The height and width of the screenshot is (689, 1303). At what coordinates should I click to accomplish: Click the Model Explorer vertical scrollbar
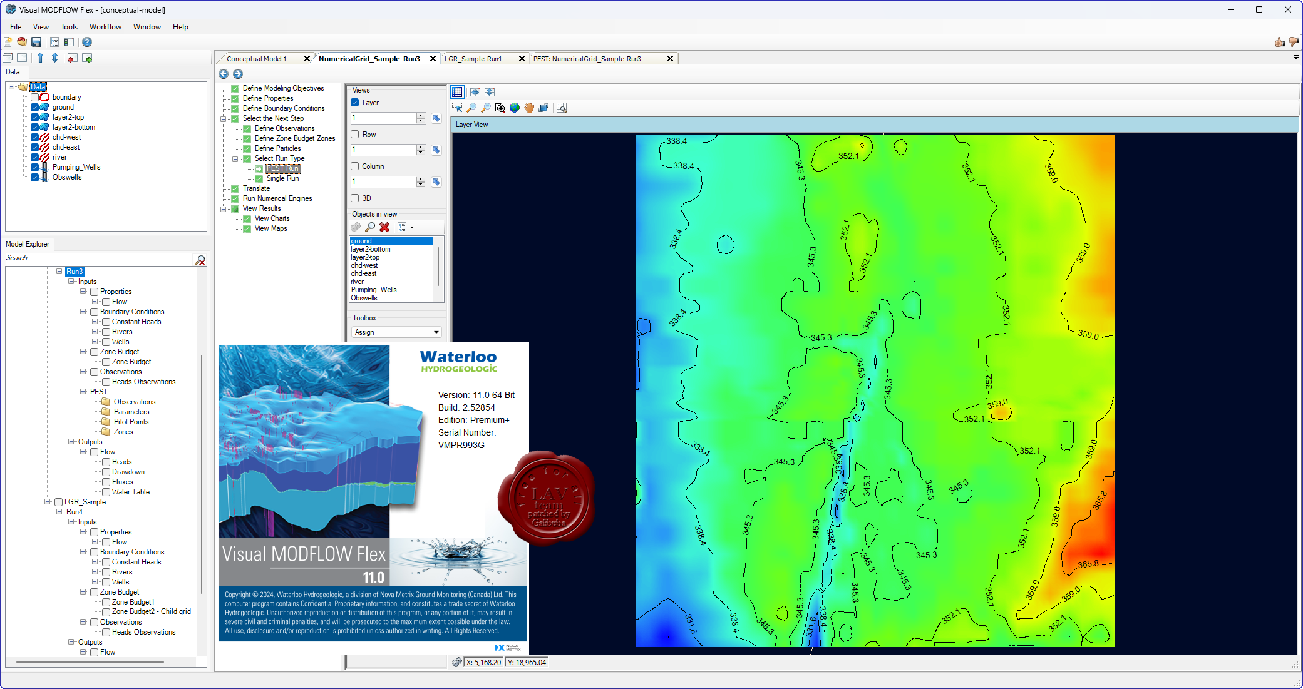coord(201,474)
